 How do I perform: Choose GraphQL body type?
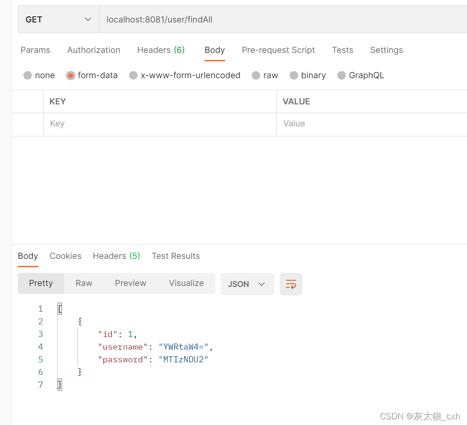pyautogui.click(x=342, y=75)
